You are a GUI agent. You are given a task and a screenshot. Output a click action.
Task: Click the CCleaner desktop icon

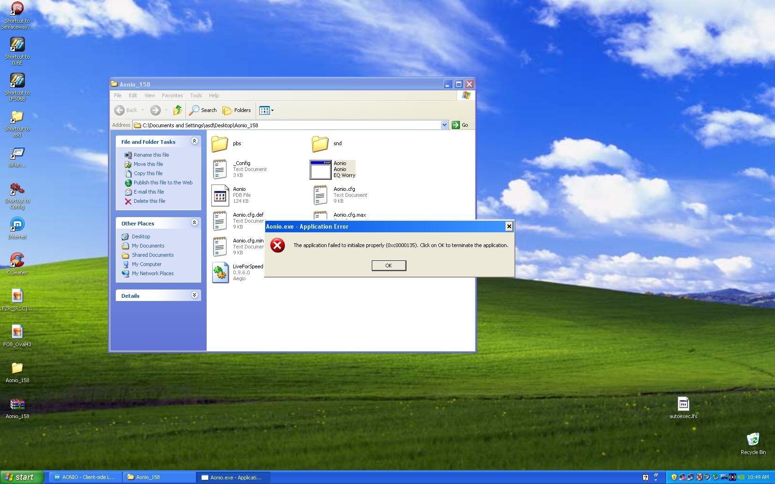point(17,264)
